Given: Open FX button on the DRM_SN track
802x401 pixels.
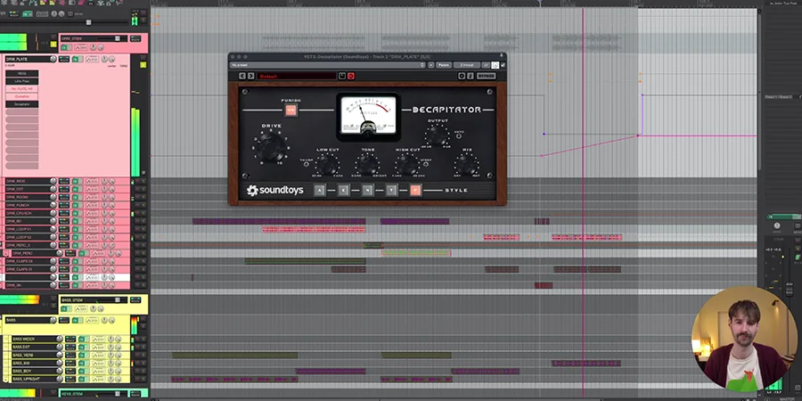Looking at the screenshot, I should click(x=75, y=285).
